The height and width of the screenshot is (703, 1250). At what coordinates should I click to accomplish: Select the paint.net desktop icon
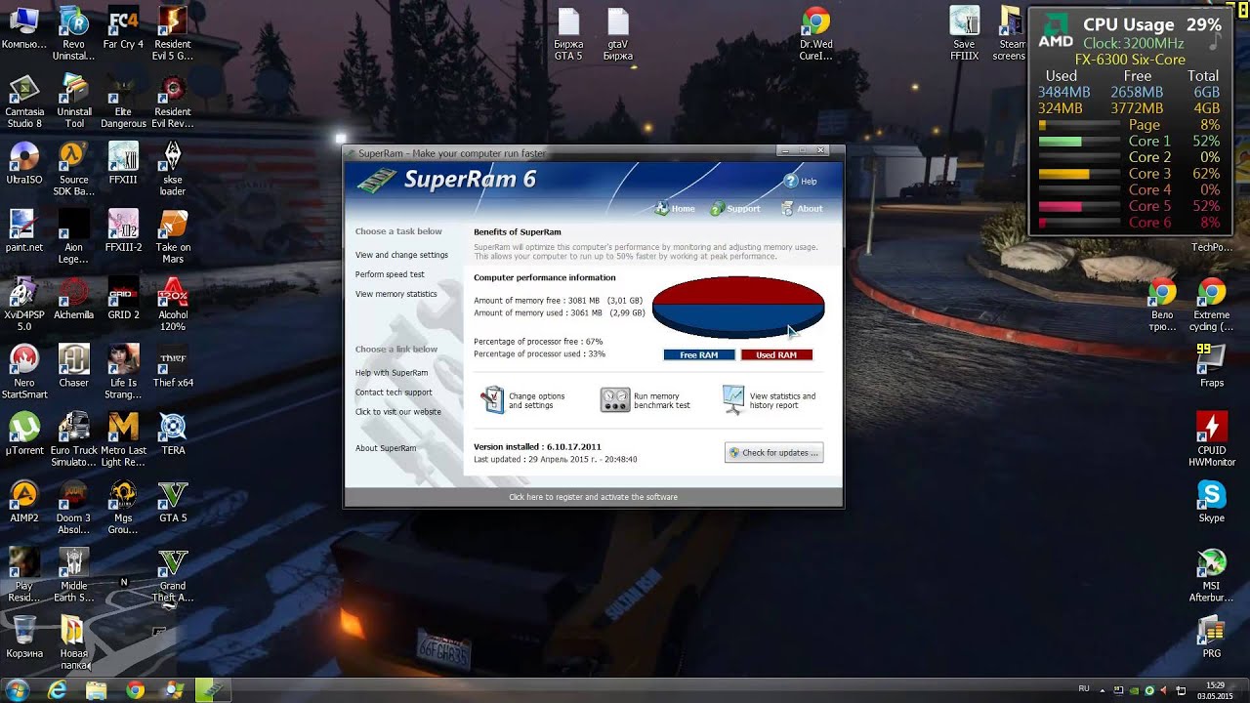coord(24,230)
